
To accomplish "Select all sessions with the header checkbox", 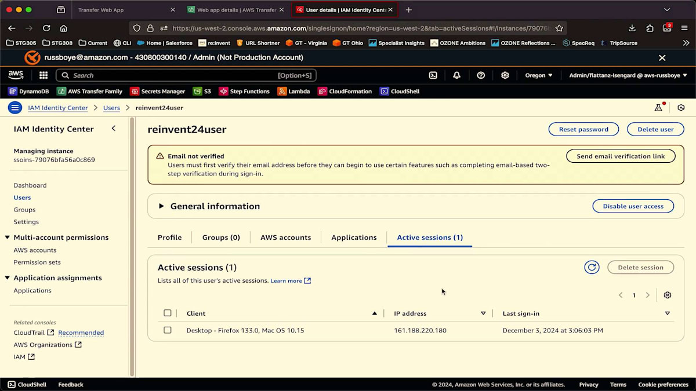I will point(168,313).
